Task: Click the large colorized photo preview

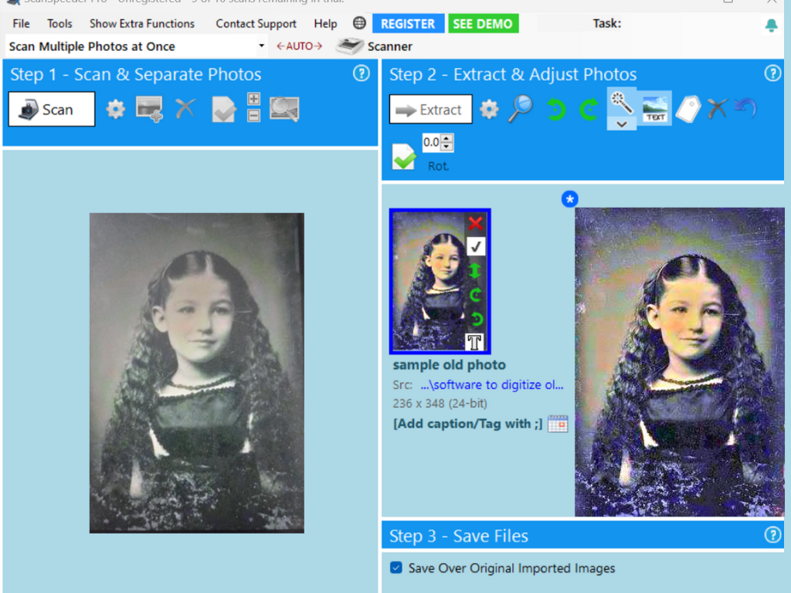Action: [x=679, y=361]
